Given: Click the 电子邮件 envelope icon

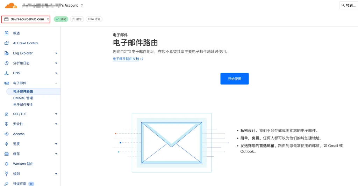Looking at the screenshot, I should [x=7, y=83].
